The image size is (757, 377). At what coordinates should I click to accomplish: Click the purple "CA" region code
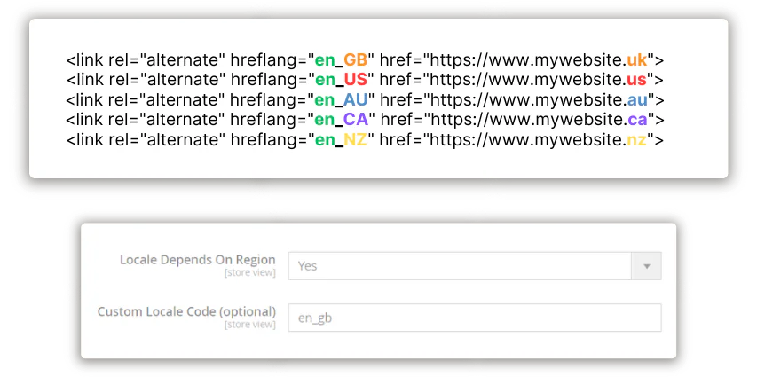pyautogui.click(x=355, y=119)
